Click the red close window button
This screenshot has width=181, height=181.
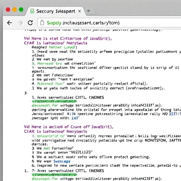[8, 10]
